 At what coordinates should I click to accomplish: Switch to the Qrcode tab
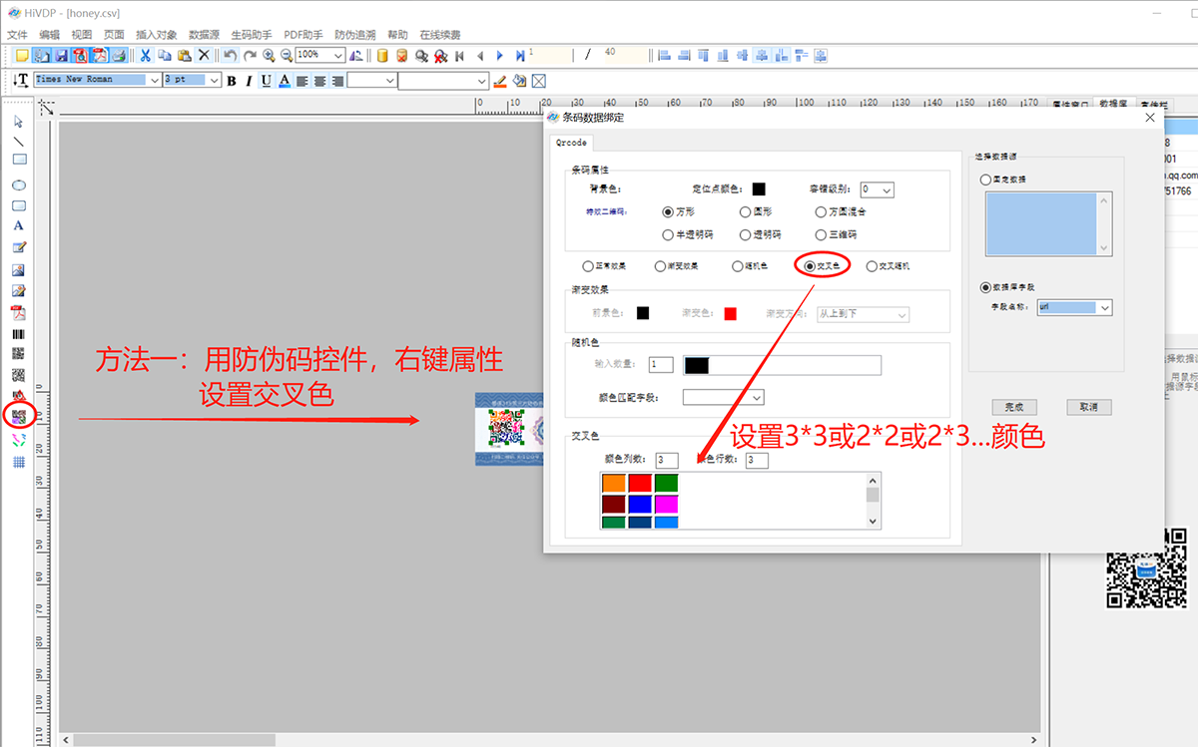(x=572, y=142)
